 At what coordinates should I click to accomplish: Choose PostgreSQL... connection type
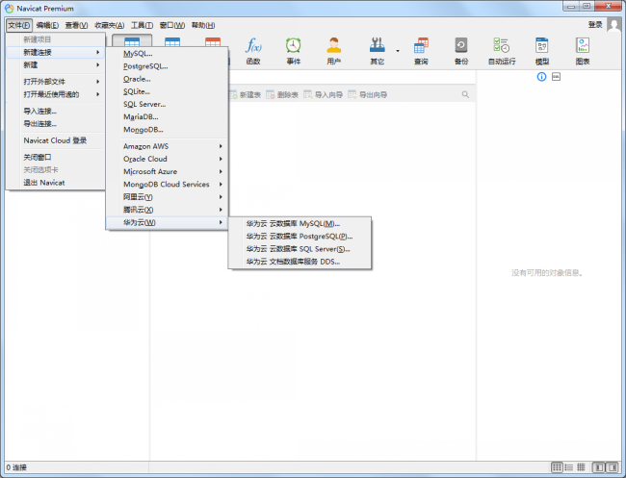[x=167, y=66]
